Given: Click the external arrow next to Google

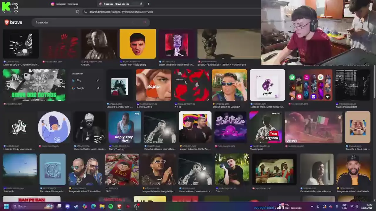Looking at the screenshot, I should (x=98, y=88).
